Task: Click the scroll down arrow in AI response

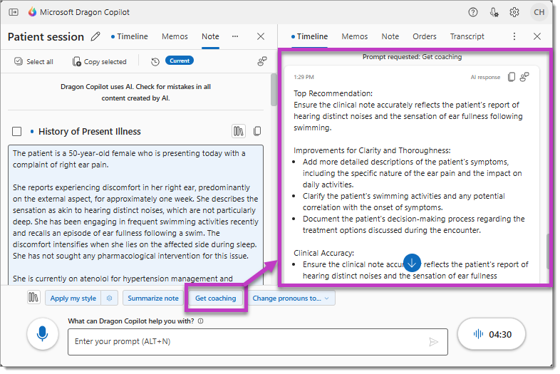Action: [413, 262]
